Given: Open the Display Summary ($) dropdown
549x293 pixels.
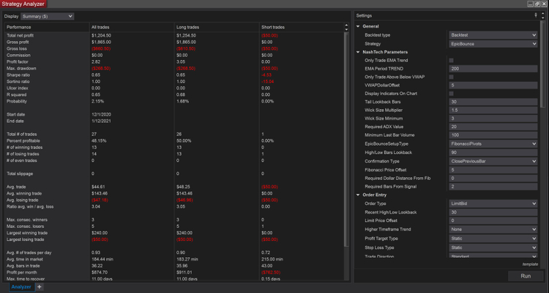Looking at the screenshot, I should click(x=48, y=15).
